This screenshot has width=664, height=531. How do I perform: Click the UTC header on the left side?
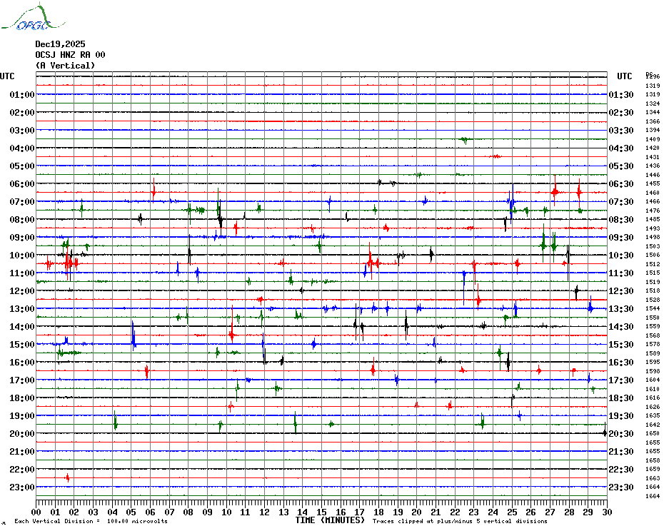click(x=7, y=76)
